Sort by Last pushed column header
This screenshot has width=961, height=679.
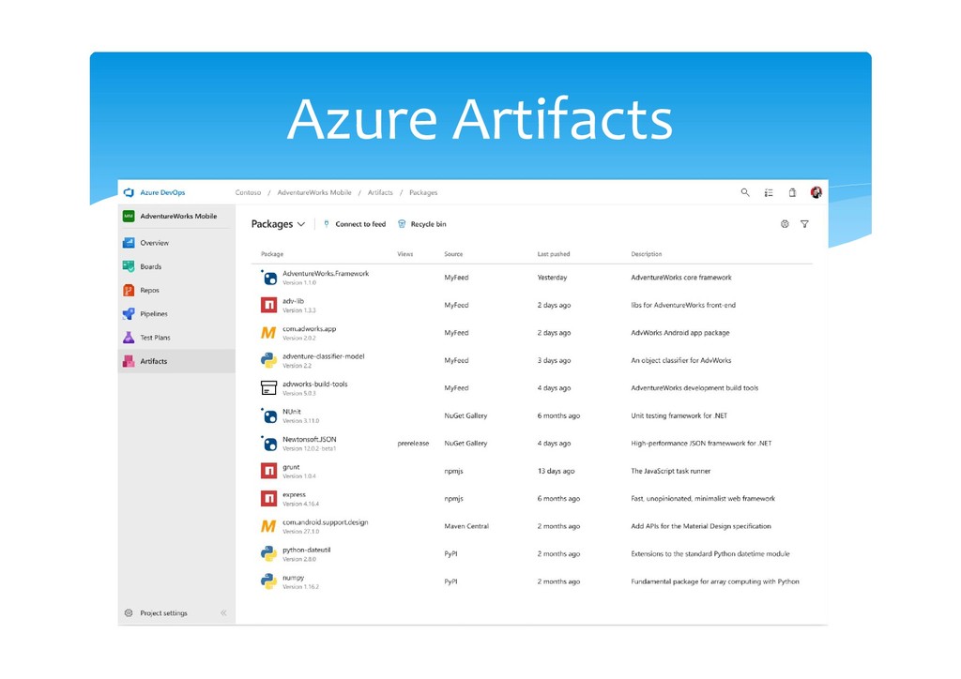pos(554,254)
